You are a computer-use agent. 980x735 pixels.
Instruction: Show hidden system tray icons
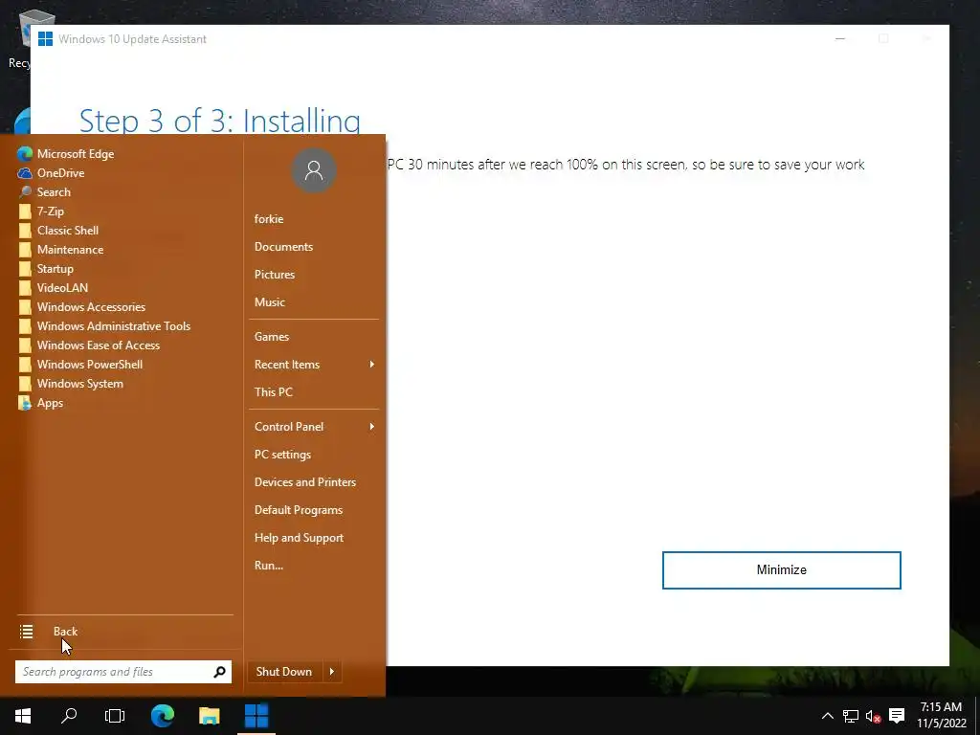(x=828, y=716)
